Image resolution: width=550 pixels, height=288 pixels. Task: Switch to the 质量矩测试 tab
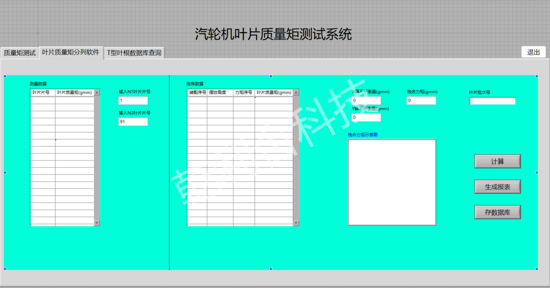pyautogui.click(x=20, y=53)
